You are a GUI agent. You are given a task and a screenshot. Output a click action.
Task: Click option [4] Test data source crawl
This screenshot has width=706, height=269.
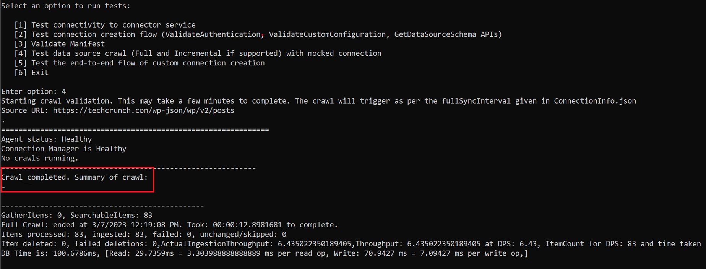(198, 53)
